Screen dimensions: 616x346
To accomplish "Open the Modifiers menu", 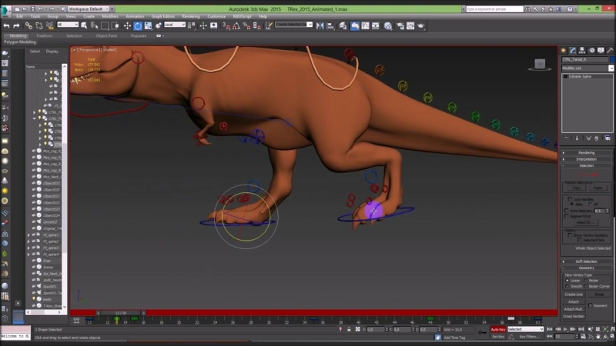I will (110, 16).
